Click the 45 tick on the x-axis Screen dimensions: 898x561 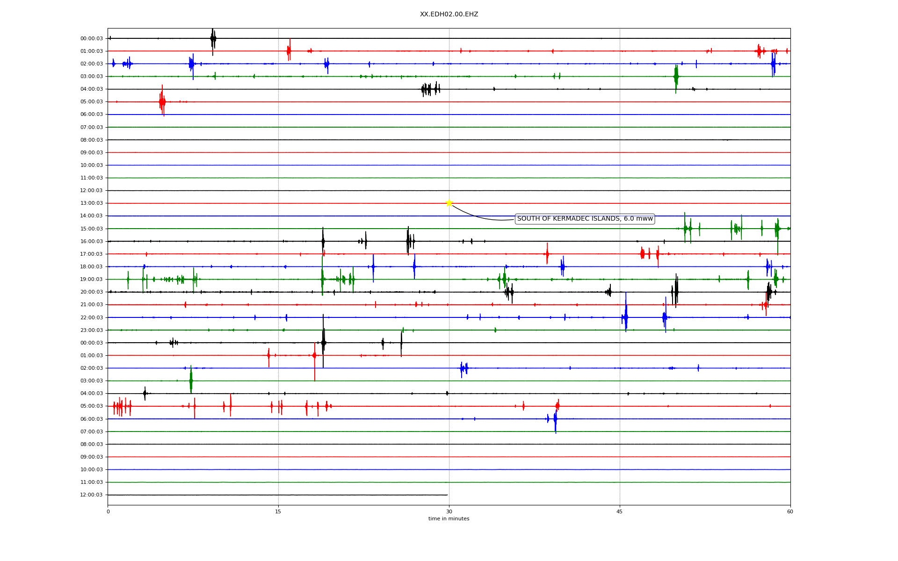(620, 511)
